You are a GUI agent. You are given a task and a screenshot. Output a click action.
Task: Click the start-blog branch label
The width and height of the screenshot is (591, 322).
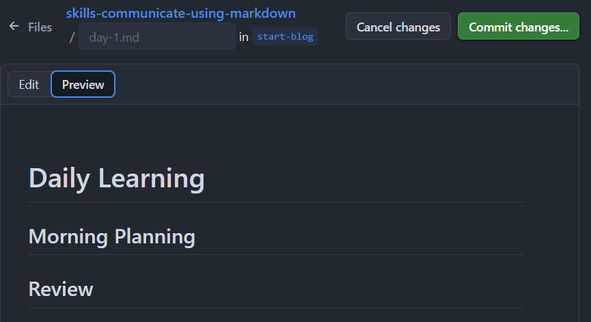(285, 36)
